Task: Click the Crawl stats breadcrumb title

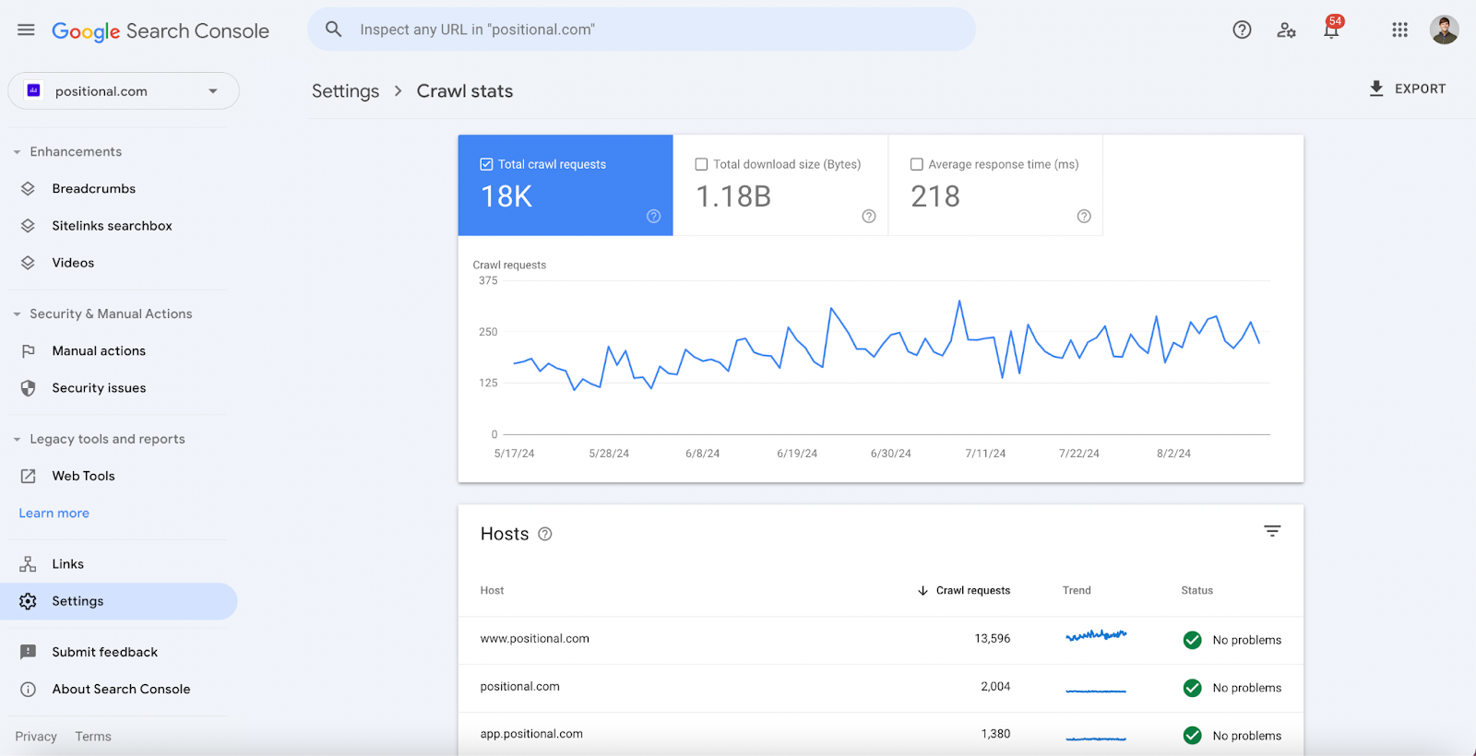Action: 465,91
